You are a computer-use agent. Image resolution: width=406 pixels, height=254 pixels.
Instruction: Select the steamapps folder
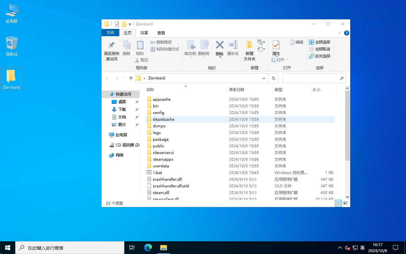point(240,159)
